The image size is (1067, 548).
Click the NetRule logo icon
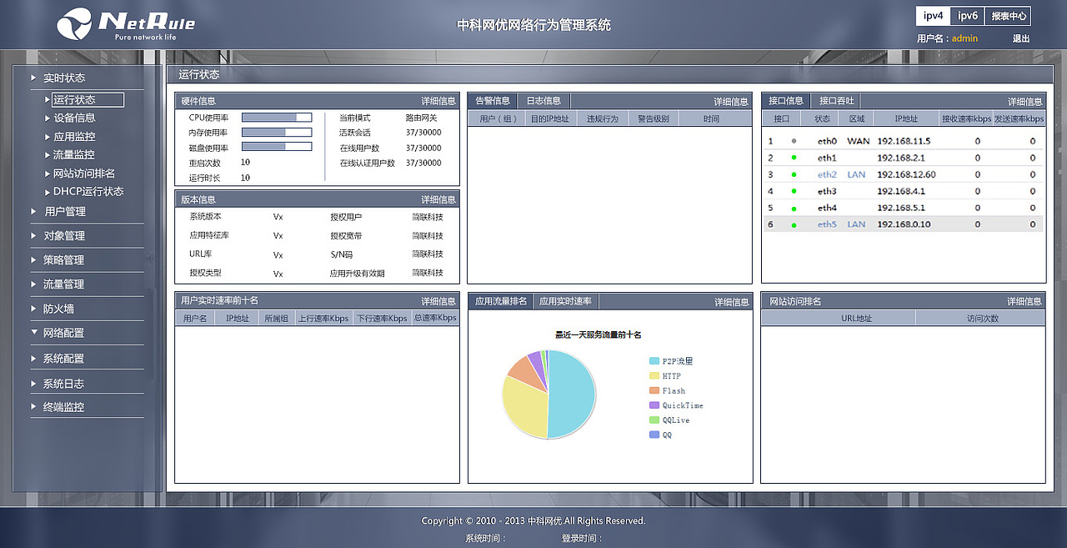(74, 23)
